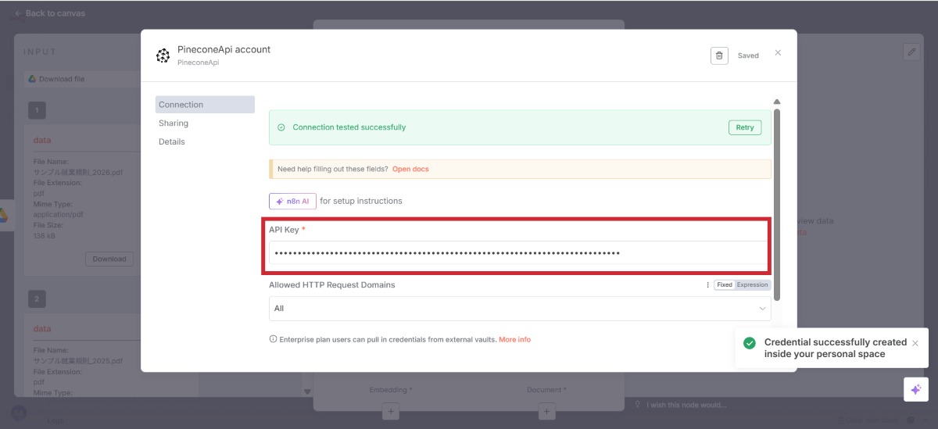Select the Connection tab
This screenshot has height=429, width=938.
coord(181,105)
